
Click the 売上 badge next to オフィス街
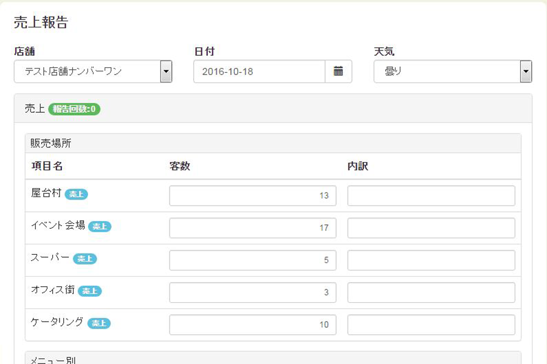pos(90,291)
